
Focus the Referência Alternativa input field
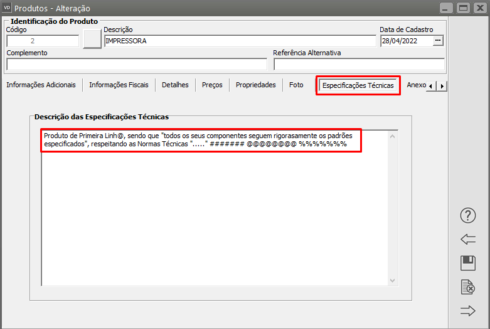coord(359,65)
